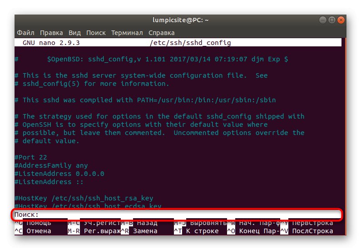Click the M-C Уч.регист shortcut
The height and width of the screenshot is (250, 361).
(x=94, y=223)
